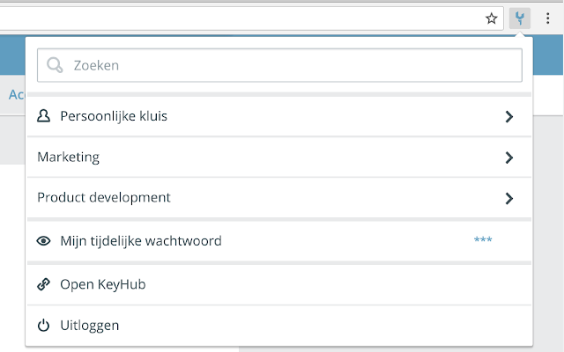This screenshot has width=564, height=352.
Task: Select the Marketing vault entry
Action: coord(69,158)
